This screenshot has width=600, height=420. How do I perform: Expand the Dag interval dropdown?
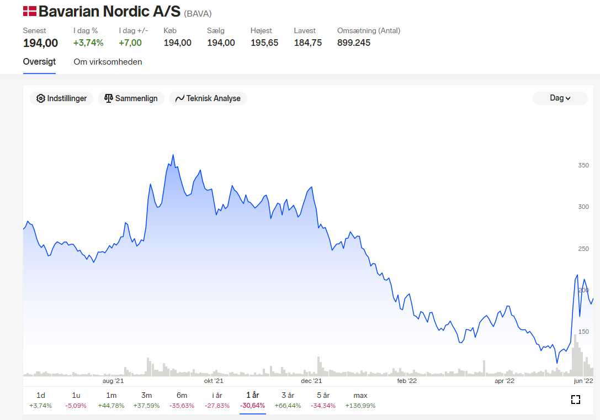(560, 98)
